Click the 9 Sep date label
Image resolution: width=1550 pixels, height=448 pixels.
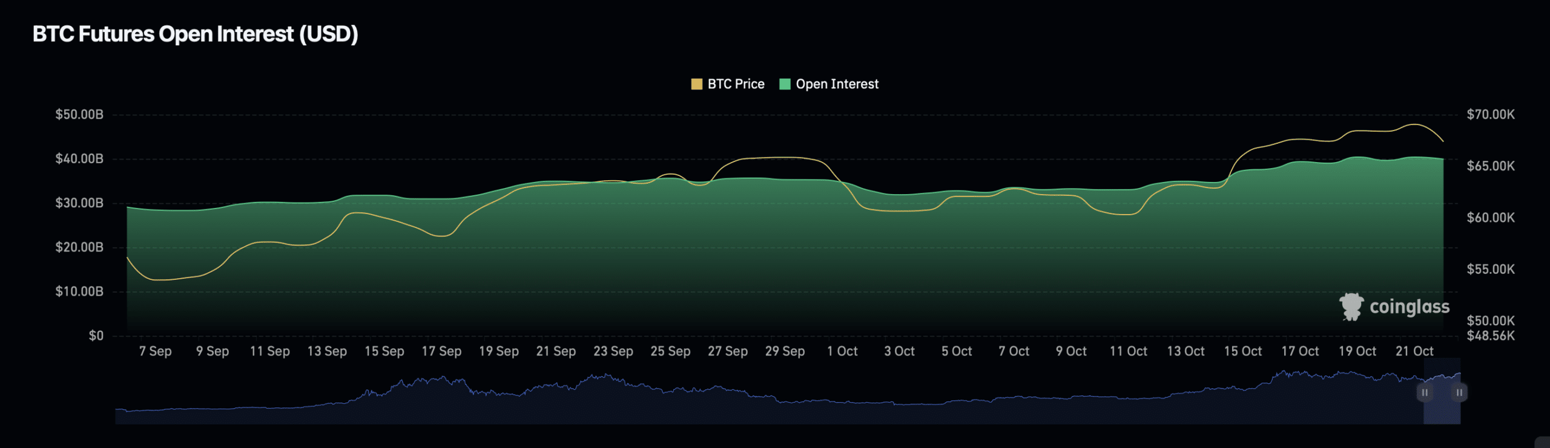[213, 351]
